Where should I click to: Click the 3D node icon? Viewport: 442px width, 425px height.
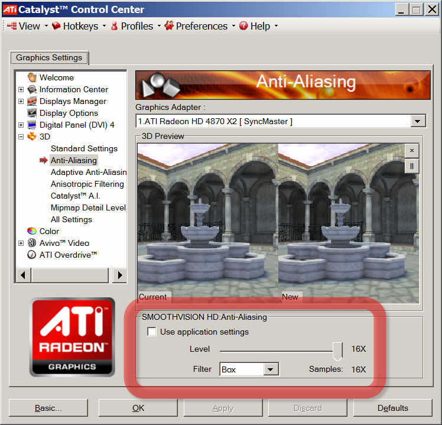pyautogui.click(x=32, y=137)
